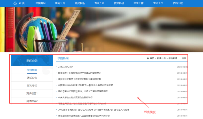This screenshot has height=119, width=203.
Task: Click the small home icon in breadcrumb
Action: [148, 58]
